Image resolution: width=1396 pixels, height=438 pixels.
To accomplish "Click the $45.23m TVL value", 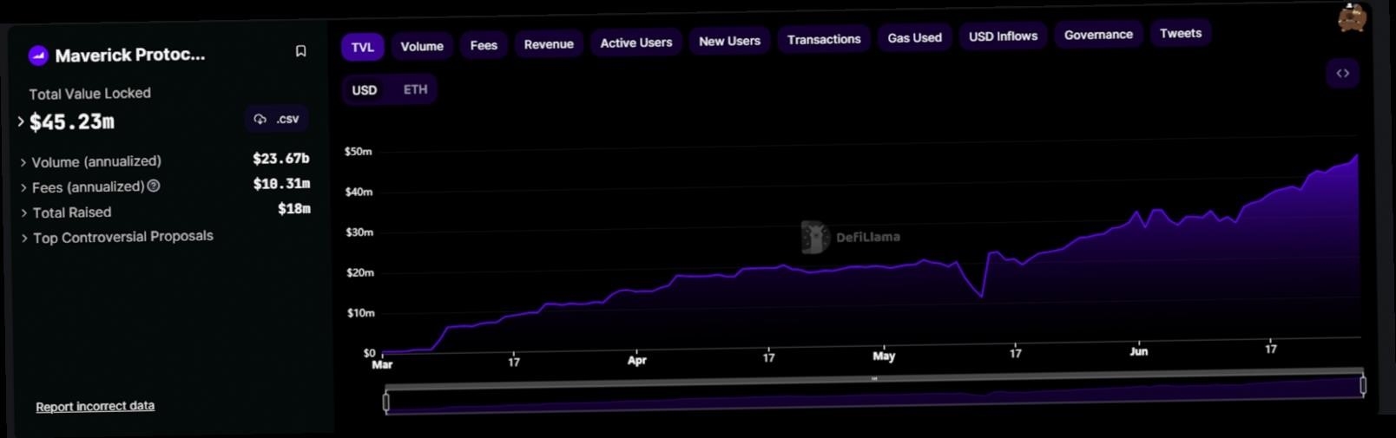I will coord(72,122).
